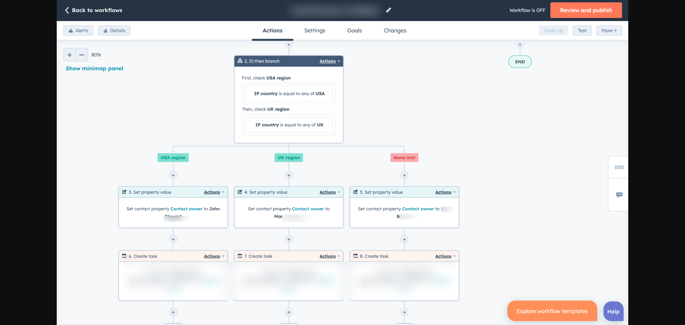Screen dimensions: 685x325
Task: Add action under the USA region branch
Action: point(173,175)
